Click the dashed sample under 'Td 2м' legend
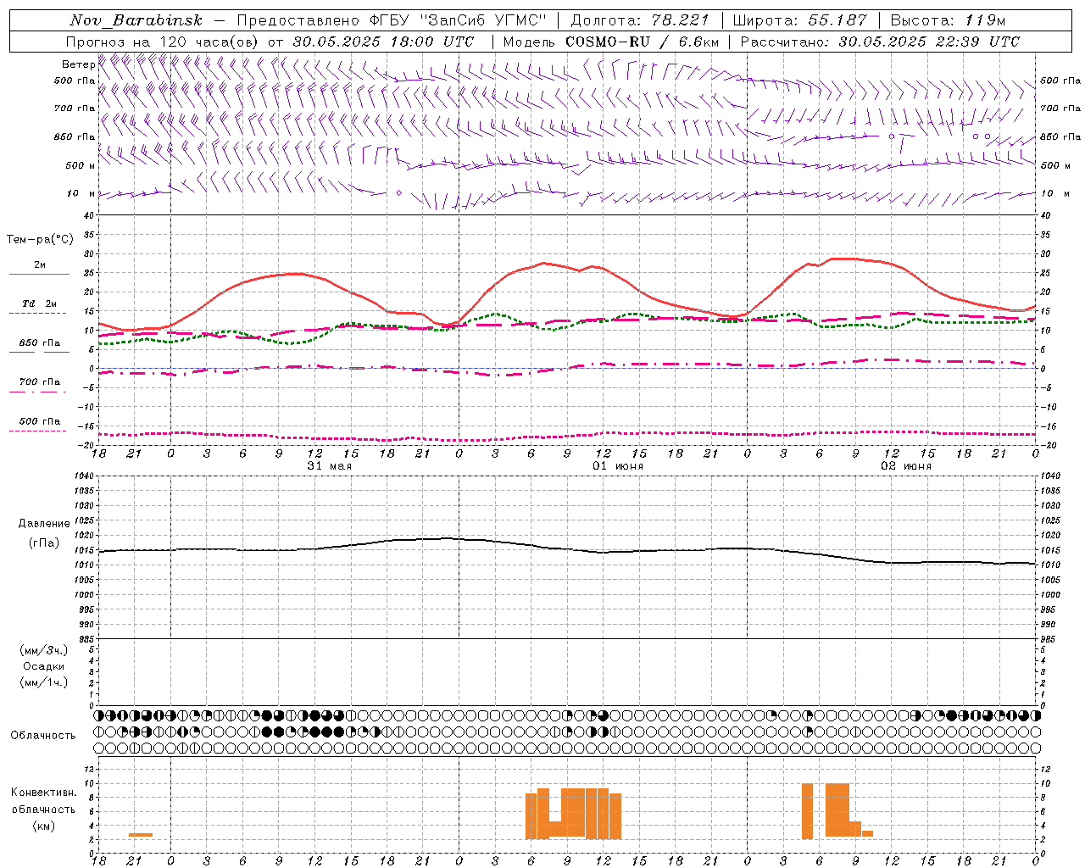Screen dimensions: 1085x868 point(38,314)
